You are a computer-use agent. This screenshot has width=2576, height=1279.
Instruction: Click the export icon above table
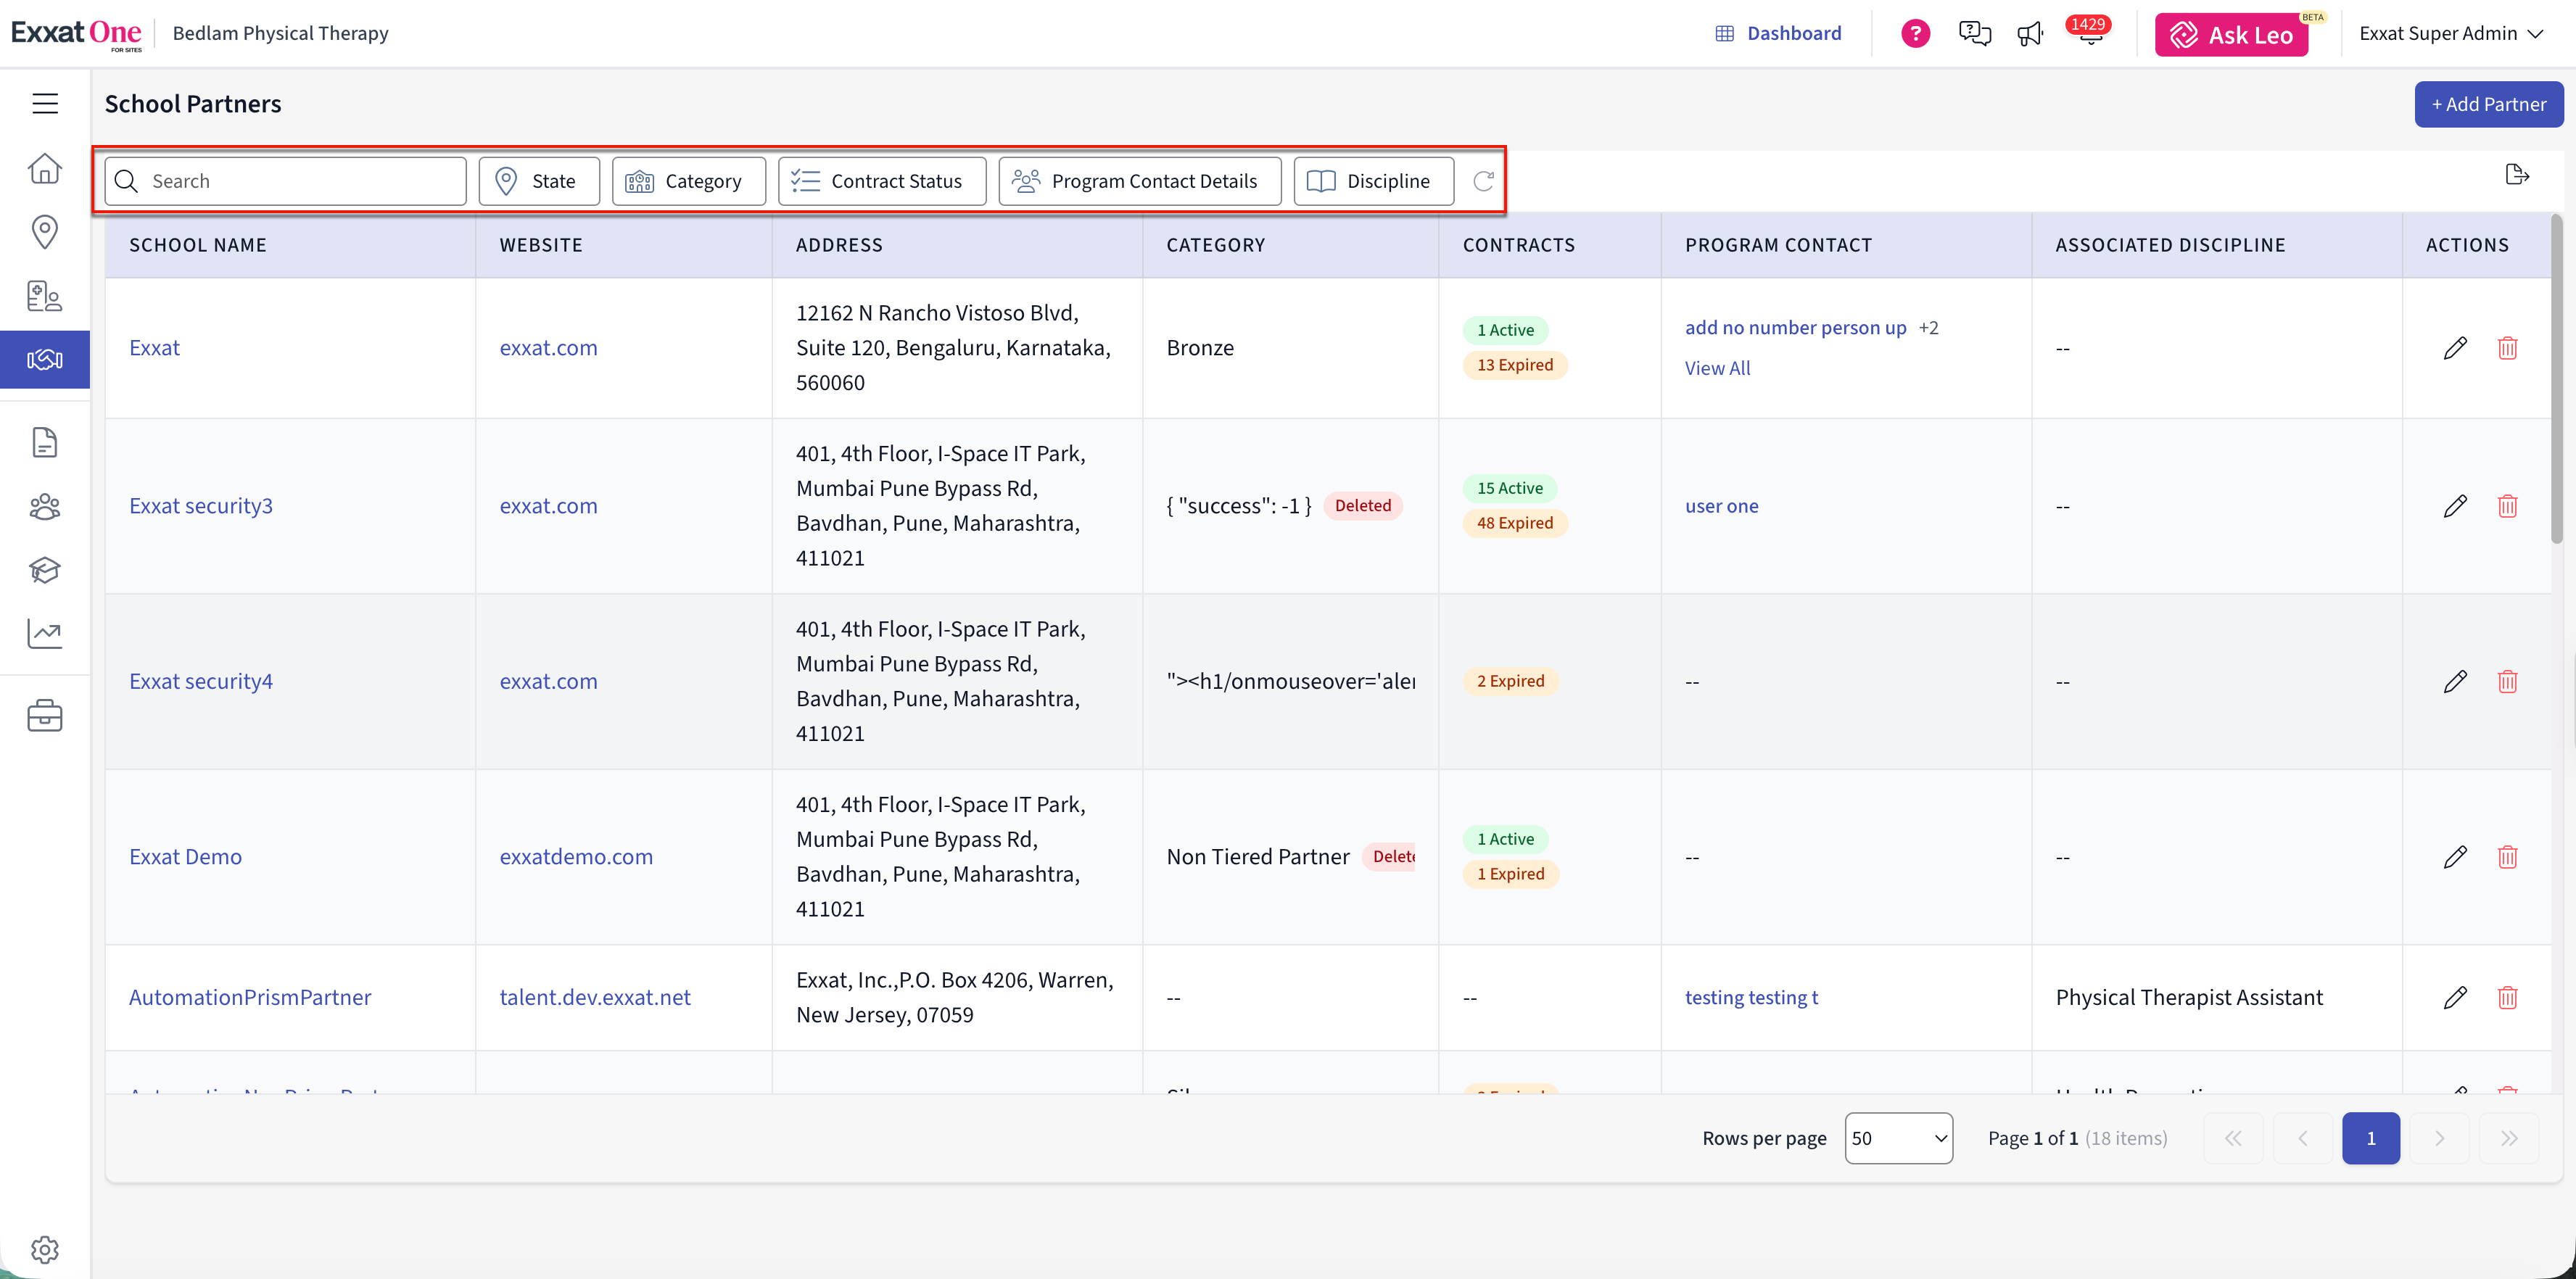[2517, 175]
